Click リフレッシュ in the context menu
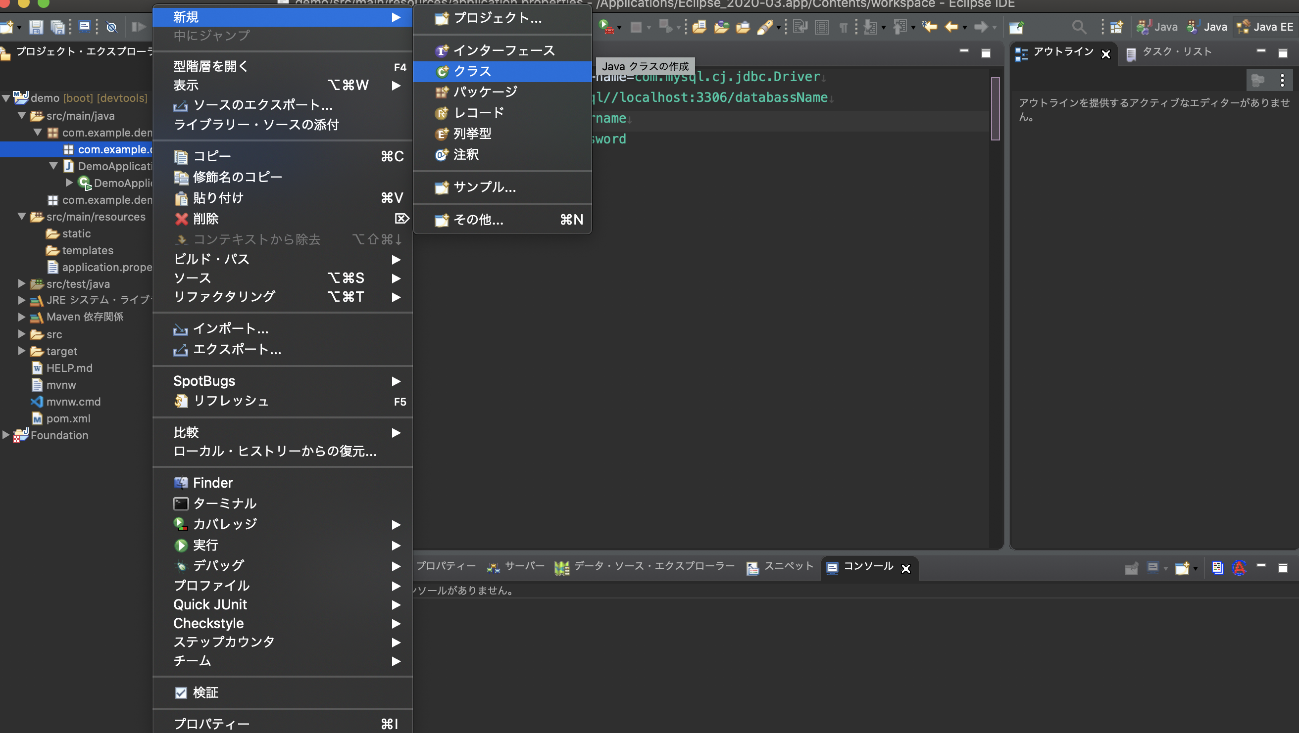Screen dimensions: 1299x733 231,401
